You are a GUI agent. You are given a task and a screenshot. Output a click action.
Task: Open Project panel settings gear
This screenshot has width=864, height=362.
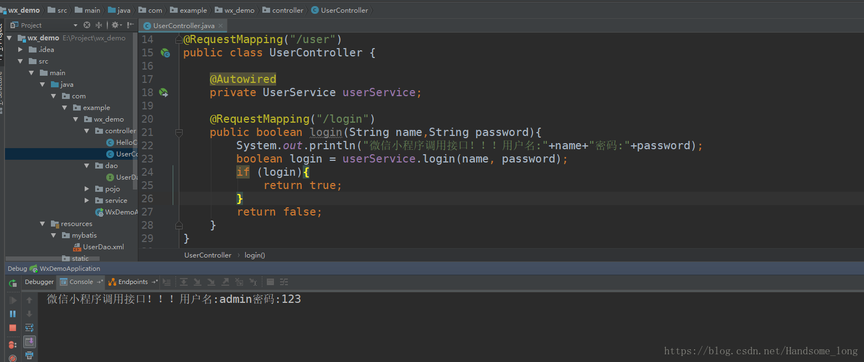point(116,25)
